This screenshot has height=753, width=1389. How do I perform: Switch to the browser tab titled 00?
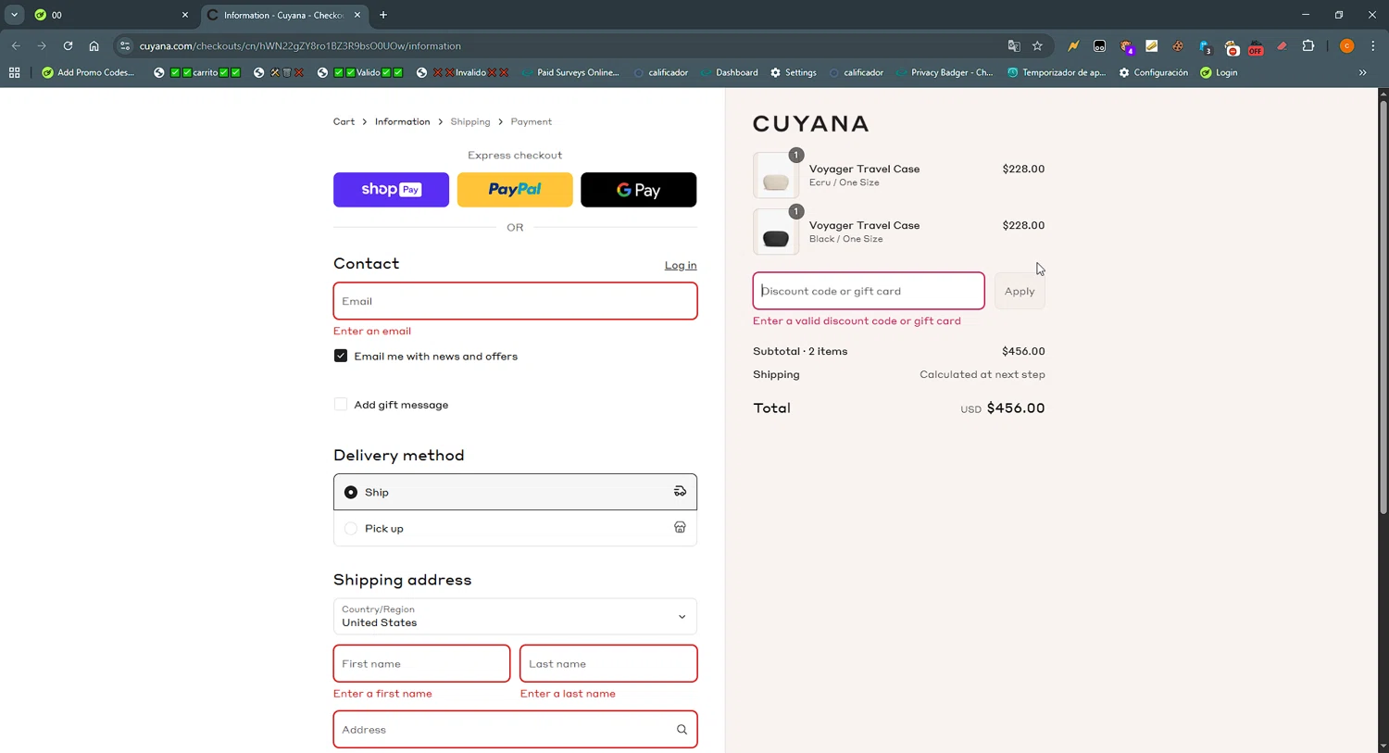pos(110,15)
